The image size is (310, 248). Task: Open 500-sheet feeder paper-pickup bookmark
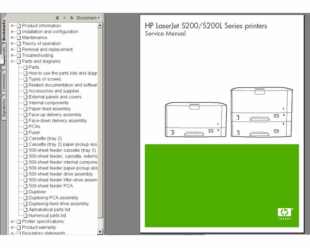[x=63, y=168]
